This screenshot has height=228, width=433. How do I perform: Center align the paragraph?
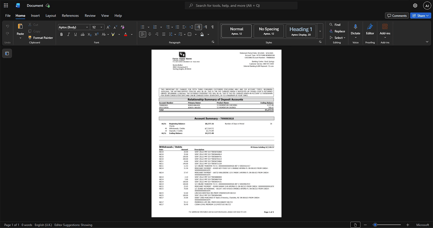150,34
